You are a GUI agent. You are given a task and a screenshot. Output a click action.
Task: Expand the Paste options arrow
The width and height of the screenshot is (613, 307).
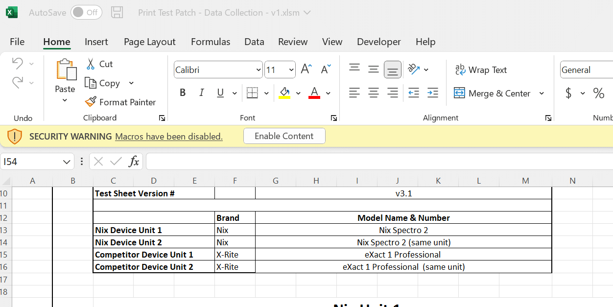pyautogui.click(x=65, y=100)
